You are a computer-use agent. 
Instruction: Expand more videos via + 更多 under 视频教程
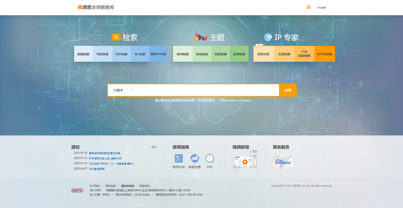click(253, 152)
